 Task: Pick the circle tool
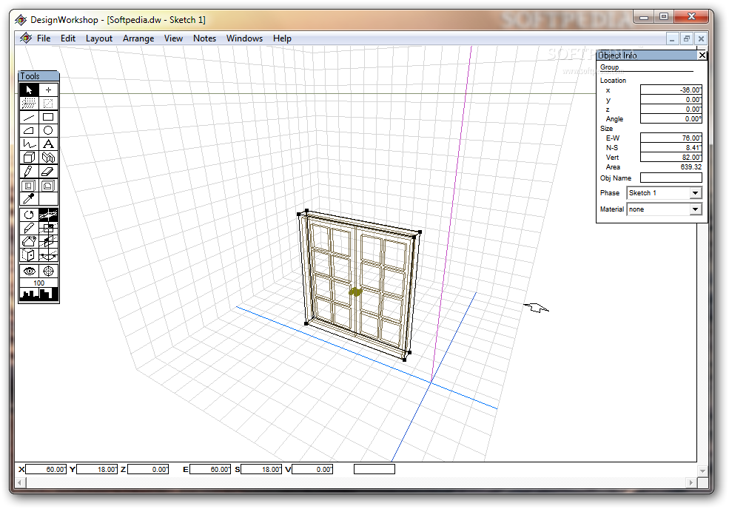click(x=48, y=131)
